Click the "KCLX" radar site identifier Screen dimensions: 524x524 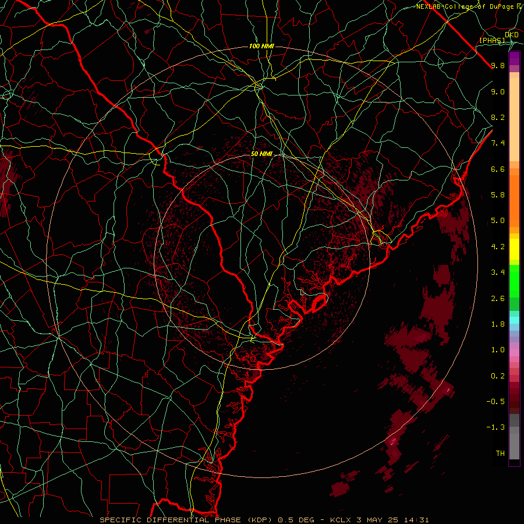pyautogui.click(x=341, y=520)
